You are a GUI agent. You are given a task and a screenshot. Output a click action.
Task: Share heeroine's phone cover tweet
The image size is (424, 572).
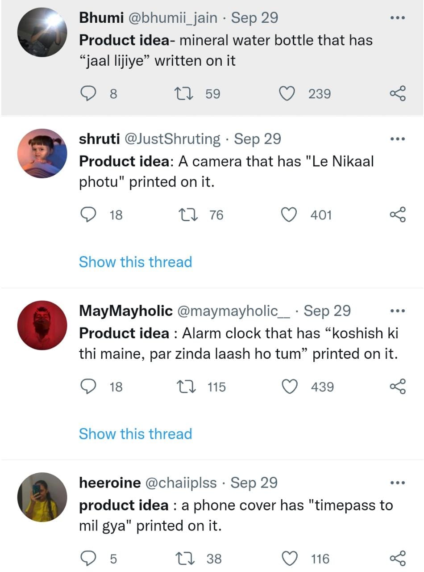[x=397, y=558]
